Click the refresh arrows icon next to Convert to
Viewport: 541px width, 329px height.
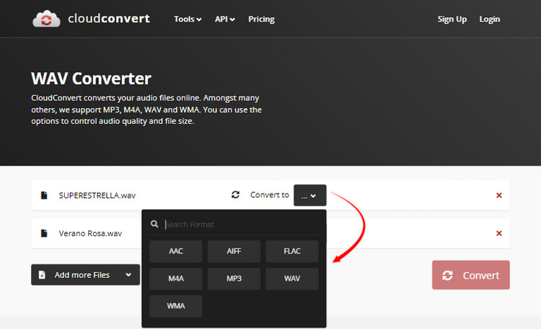[235, 195]
